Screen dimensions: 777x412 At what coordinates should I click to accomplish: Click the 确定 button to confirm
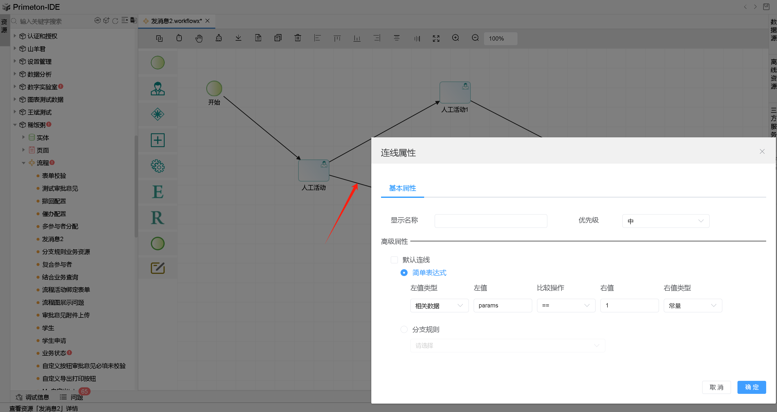click(x=751, y=387)
